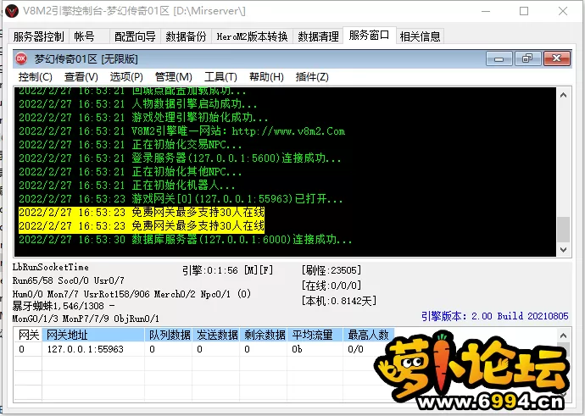
Task: Open the 相关信息 tab
Action: coord(420,36)
